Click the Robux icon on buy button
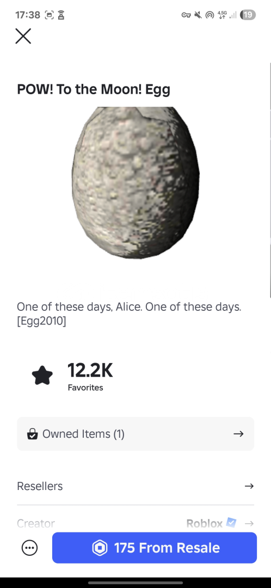This screenshot has width=271, height=588. [100, 548]
